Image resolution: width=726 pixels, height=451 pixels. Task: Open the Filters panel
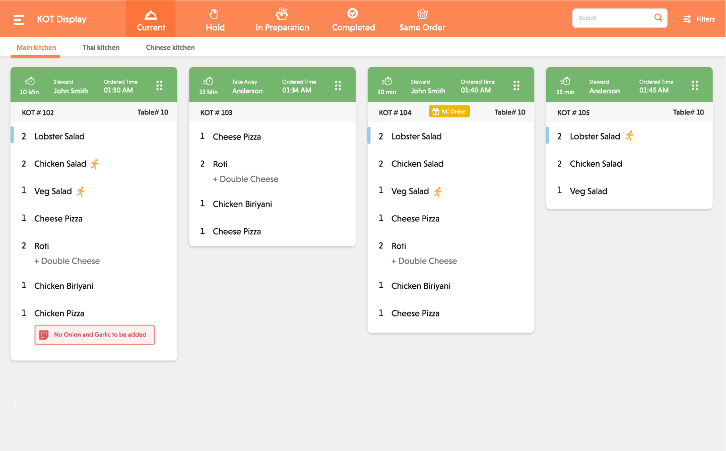click(x=699, y=19)
